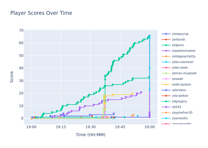Click the 'Player Scores Over Time' title
This screenshot has height=148, width=208.
(41, 13)
